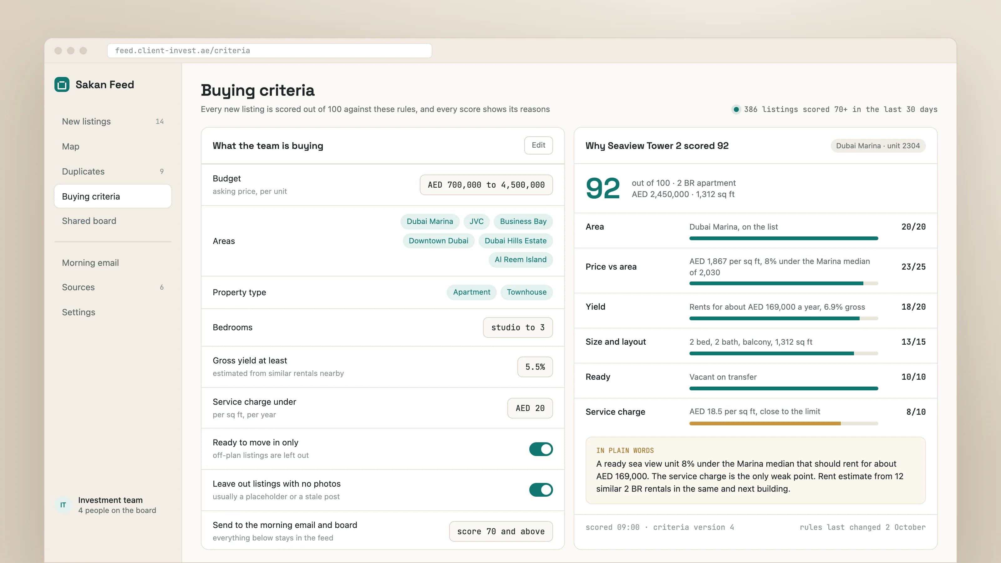
Task: Open Morning email settings
Action: [x=113, y=263]
